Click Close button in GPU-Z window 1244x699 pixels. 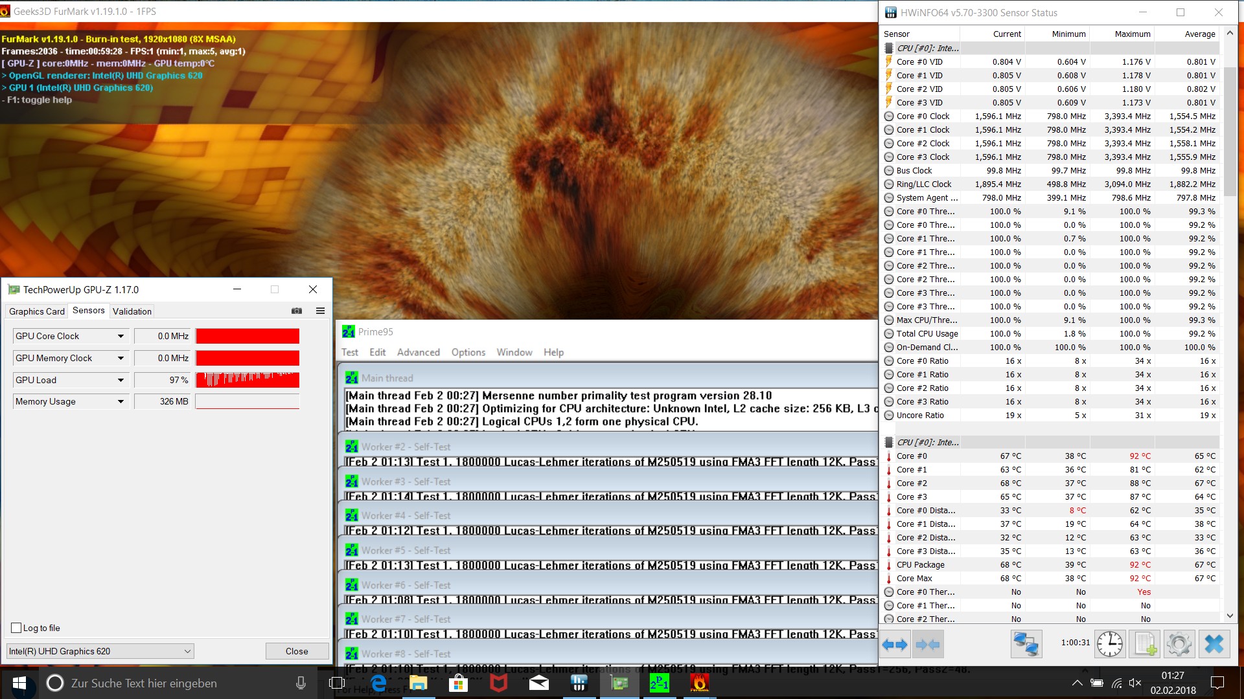point(297,651)
